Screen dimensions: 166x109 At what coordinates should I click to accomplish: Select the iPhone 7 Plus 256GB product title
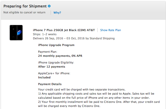(x=64, y=30)
